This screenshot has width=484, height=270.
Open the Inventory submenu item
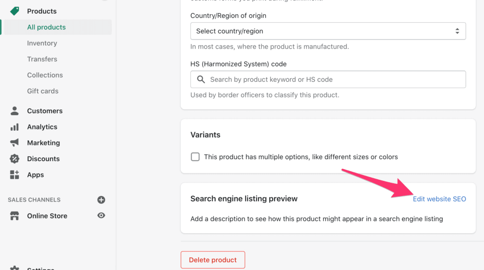[x=42, y=43]
